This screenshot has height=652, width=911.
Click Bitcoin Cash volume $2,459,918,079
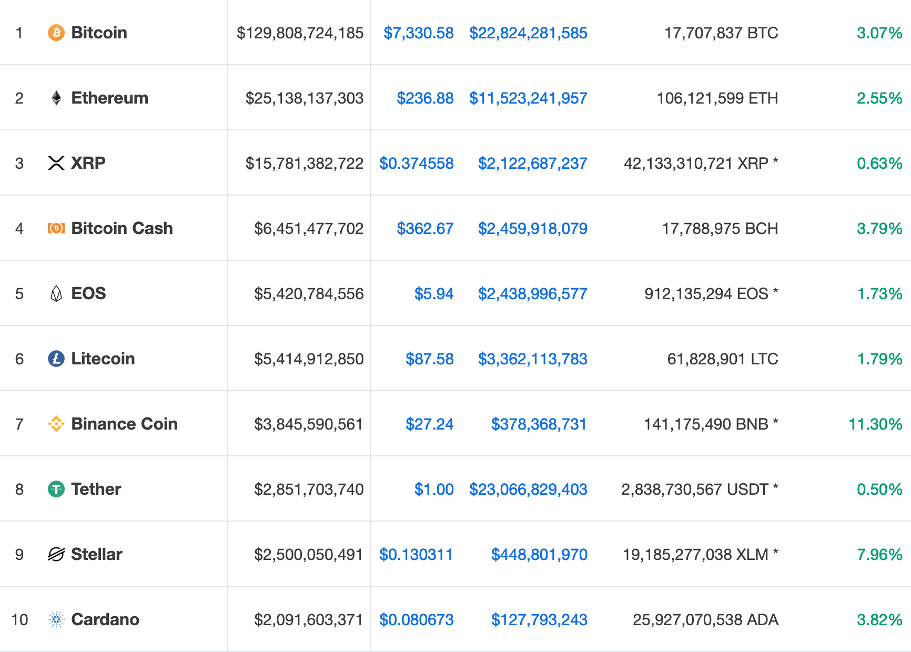click(x=533, y=229)
